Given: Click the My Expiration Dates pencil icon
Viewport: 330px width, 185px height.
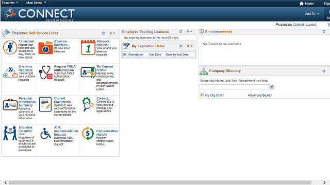Looking at the screenshot, I should [x=126, y=46].
